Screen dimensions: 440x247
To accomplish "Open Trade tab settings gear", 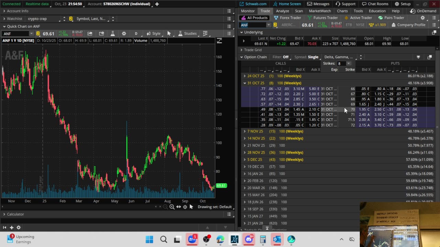I will [423, 18].
